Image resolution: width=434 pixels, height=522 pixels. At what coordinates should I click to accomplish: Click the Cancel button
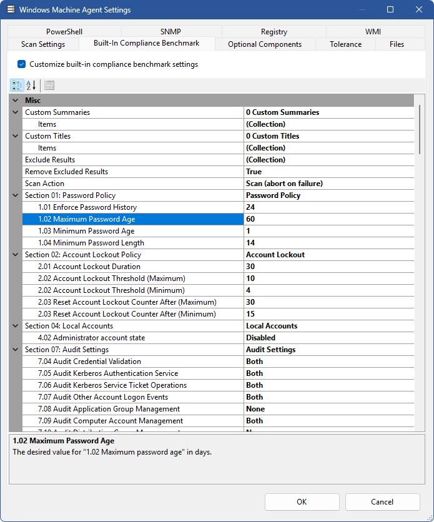(382, 501)
